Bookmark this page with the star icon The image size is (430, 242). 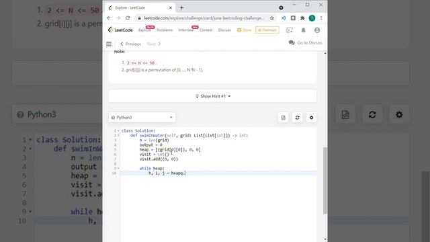click(x=271, y=18)
